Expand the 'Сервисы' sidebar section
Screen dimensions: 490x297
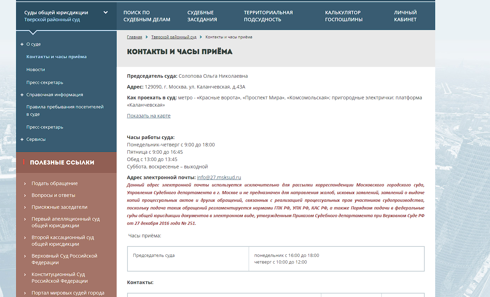[22, 139]
